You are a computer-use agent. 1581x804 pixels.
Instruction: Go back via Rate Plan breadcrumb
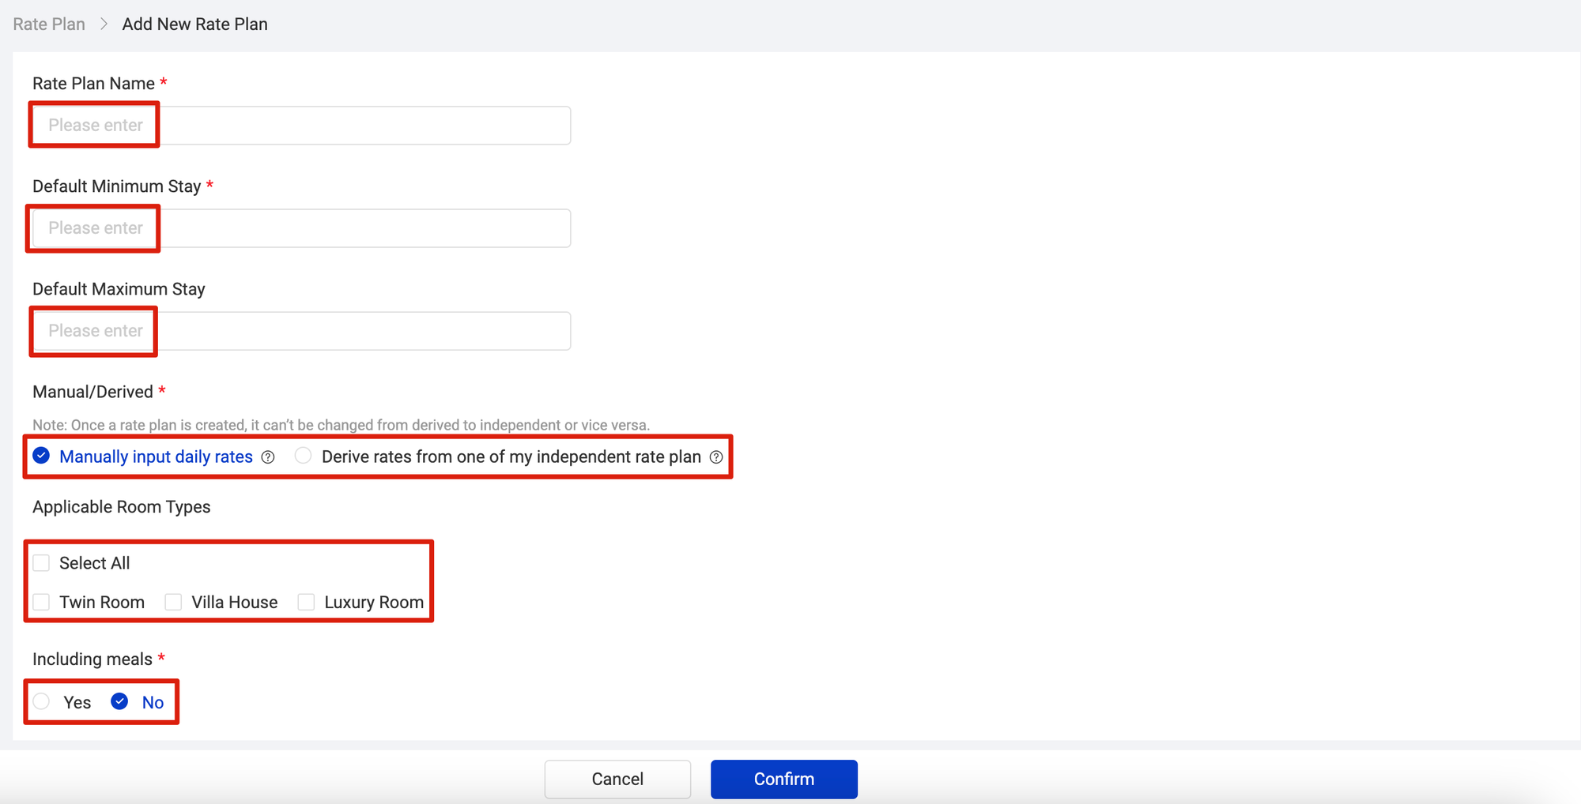click(x=49, y=24)
